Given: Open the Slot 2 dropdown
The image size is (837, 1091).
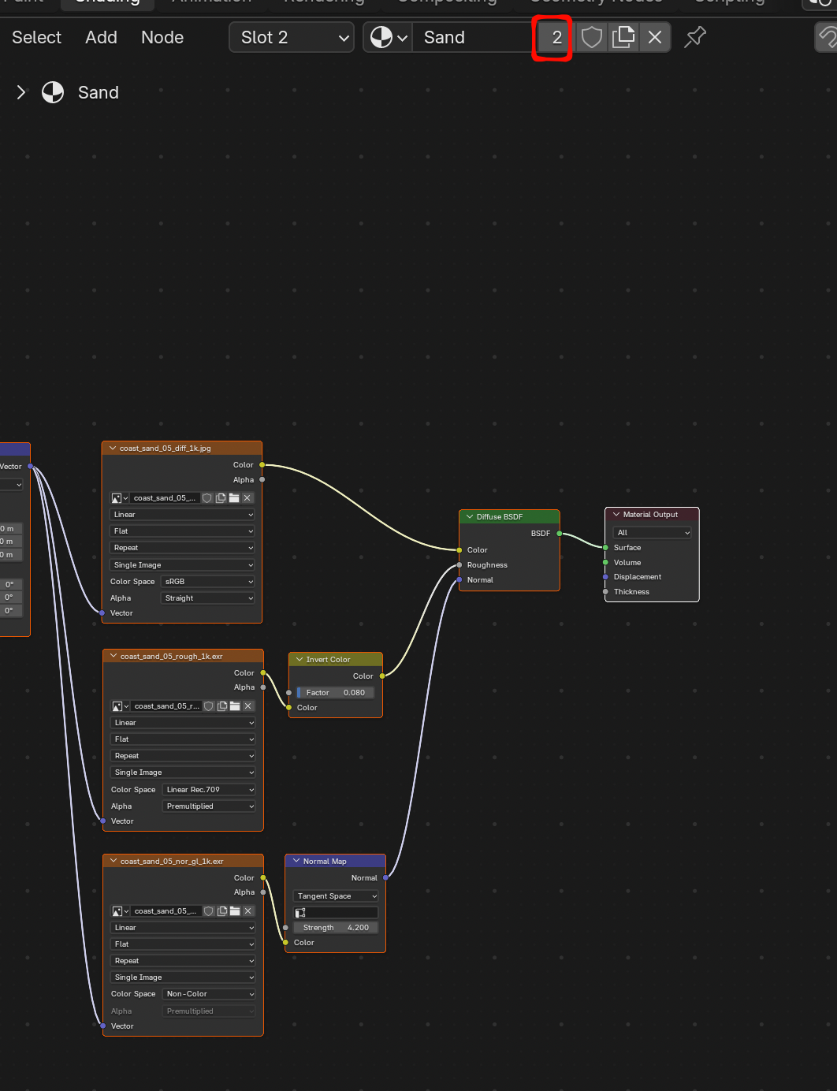Looking at the screenshot, I should [x=291, y=37].
